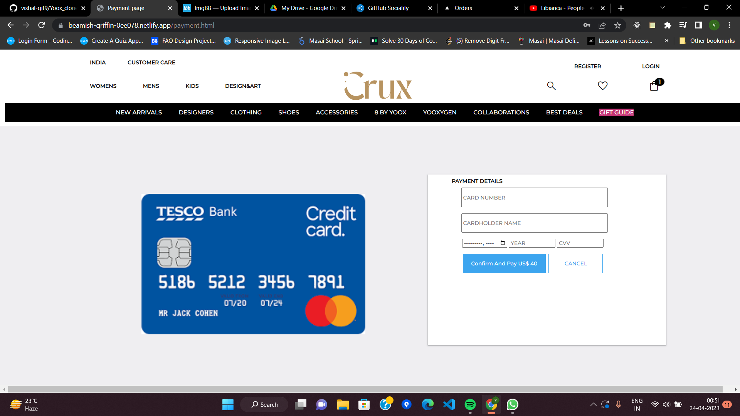
Task: Bookmark page with star icon
Action: coord(618,25)
